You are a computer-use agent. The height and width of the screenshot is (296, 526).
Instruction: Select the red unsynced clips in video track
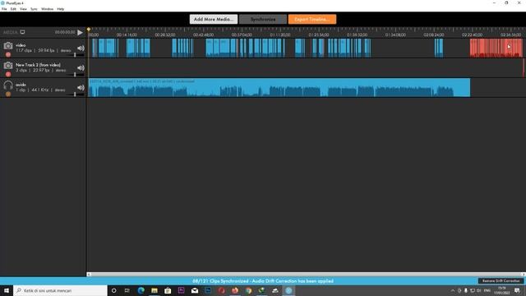click(496, 48)
